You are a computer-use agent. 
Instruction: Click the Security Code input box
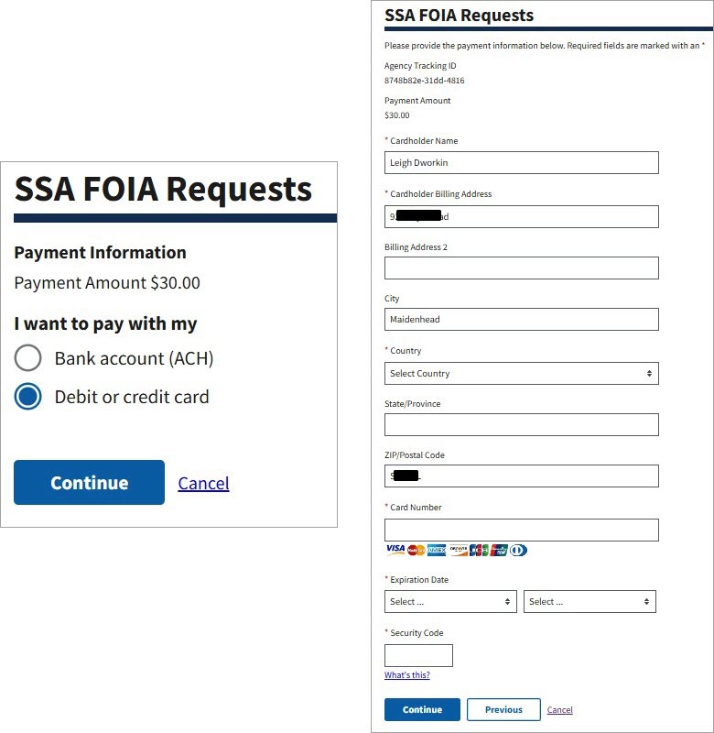click(x=418, y=654)
